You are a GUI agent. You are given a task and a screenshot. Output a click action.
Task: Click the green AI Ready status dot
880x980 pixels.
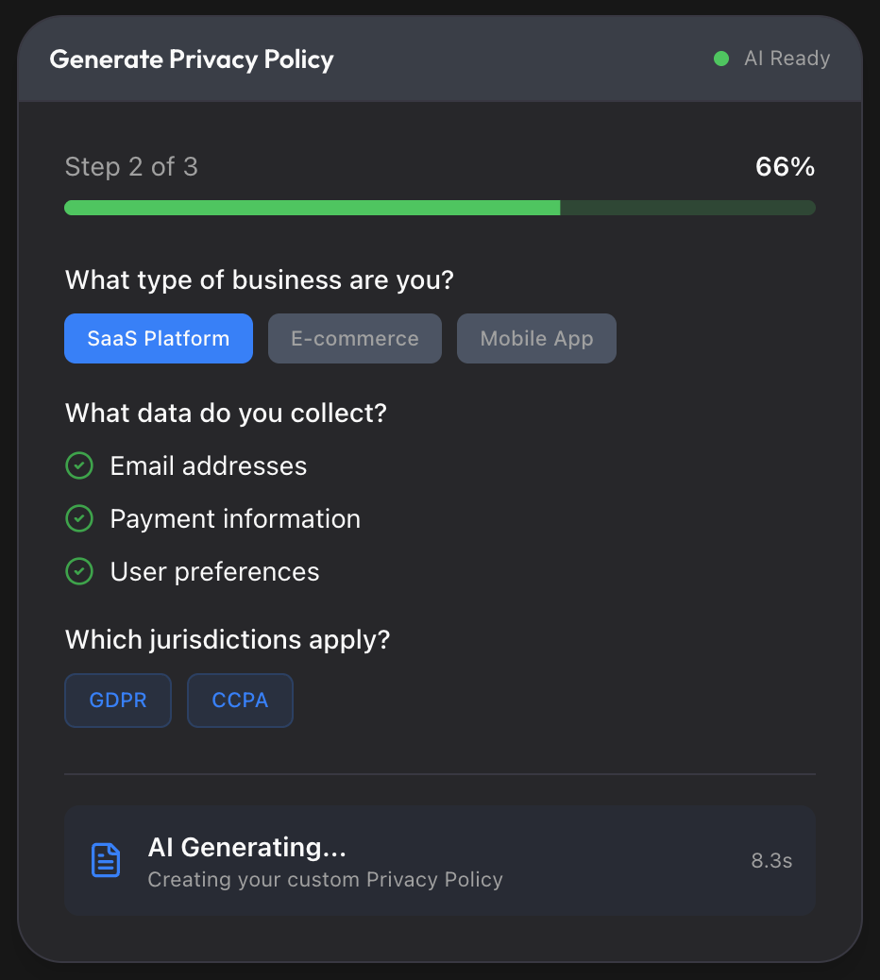click(721, 59)
